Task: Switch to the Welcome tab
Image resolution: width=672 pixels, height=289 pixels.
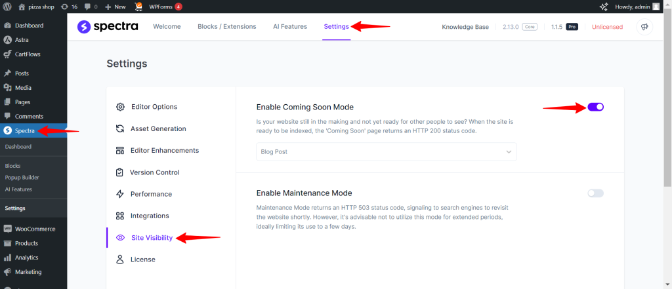Action: (x=167, y=27)
